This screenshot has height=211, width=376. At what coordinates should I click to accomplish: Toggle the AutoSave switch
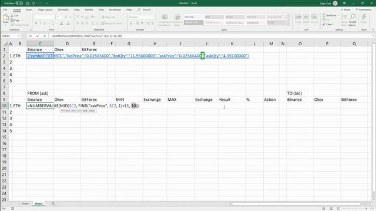19,3
